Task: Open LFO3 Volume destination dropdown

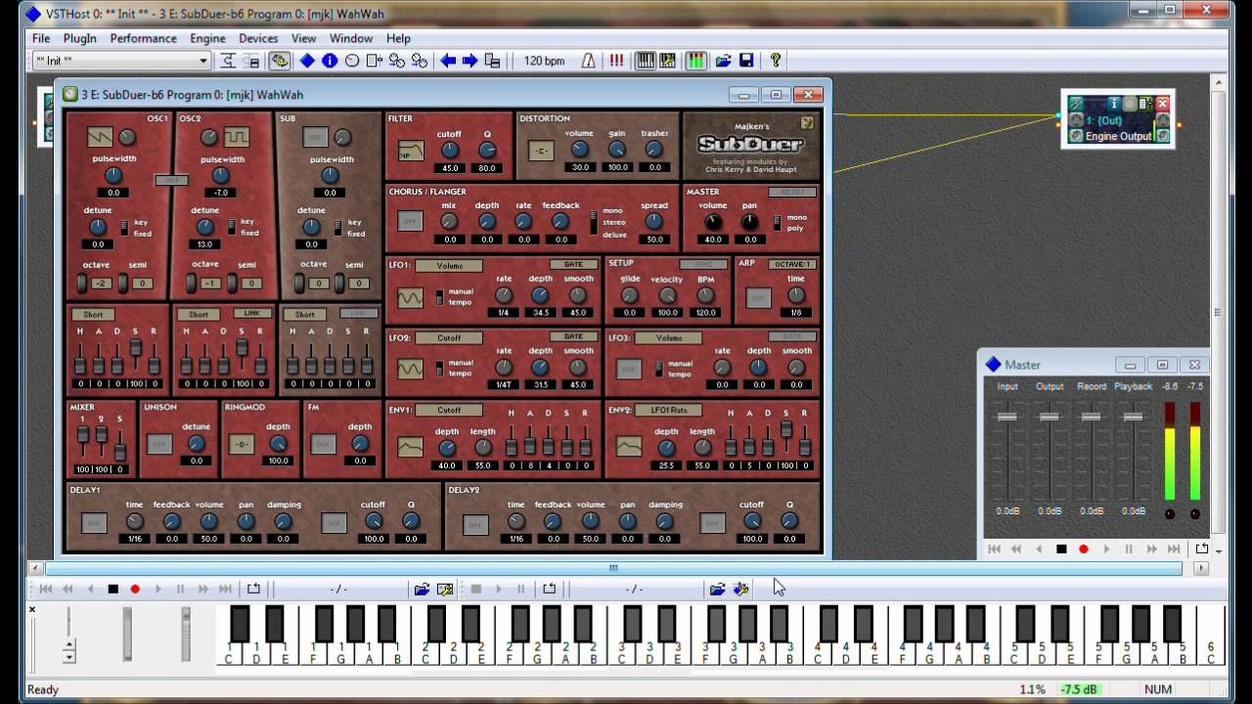Action: coord(668,338)
